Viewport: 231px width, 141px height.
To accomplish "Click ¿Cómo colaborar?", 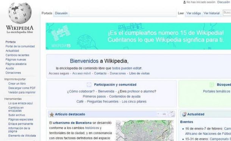I will tap(81, 91).
